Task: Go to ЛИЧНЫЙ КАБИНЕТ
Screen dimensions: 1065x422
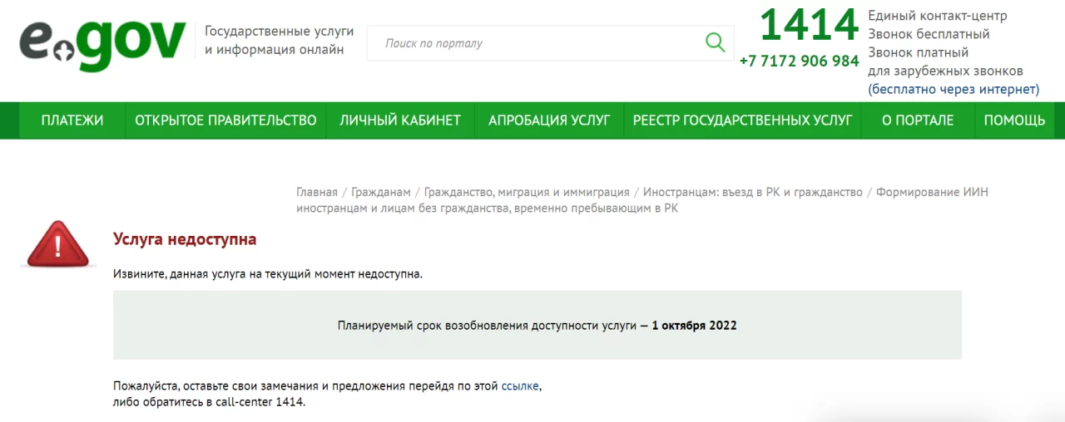Action: pos(400,120)
